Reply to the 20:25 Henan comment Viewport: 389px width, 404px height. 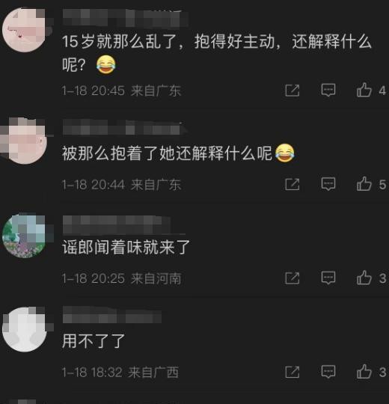coord(328,278)
